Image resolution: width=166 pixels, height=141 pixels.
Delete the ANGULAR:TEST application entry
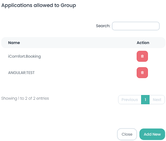142,73
